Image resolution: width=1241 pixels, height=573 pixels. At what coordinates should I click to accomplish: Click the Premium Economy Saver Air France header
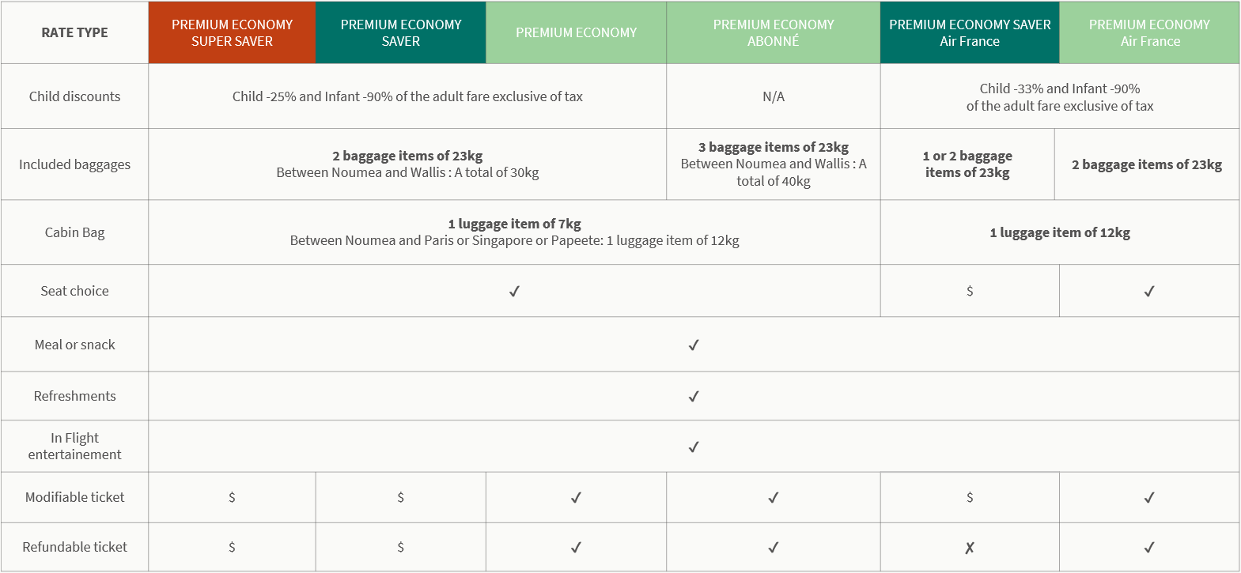(970, 32)
